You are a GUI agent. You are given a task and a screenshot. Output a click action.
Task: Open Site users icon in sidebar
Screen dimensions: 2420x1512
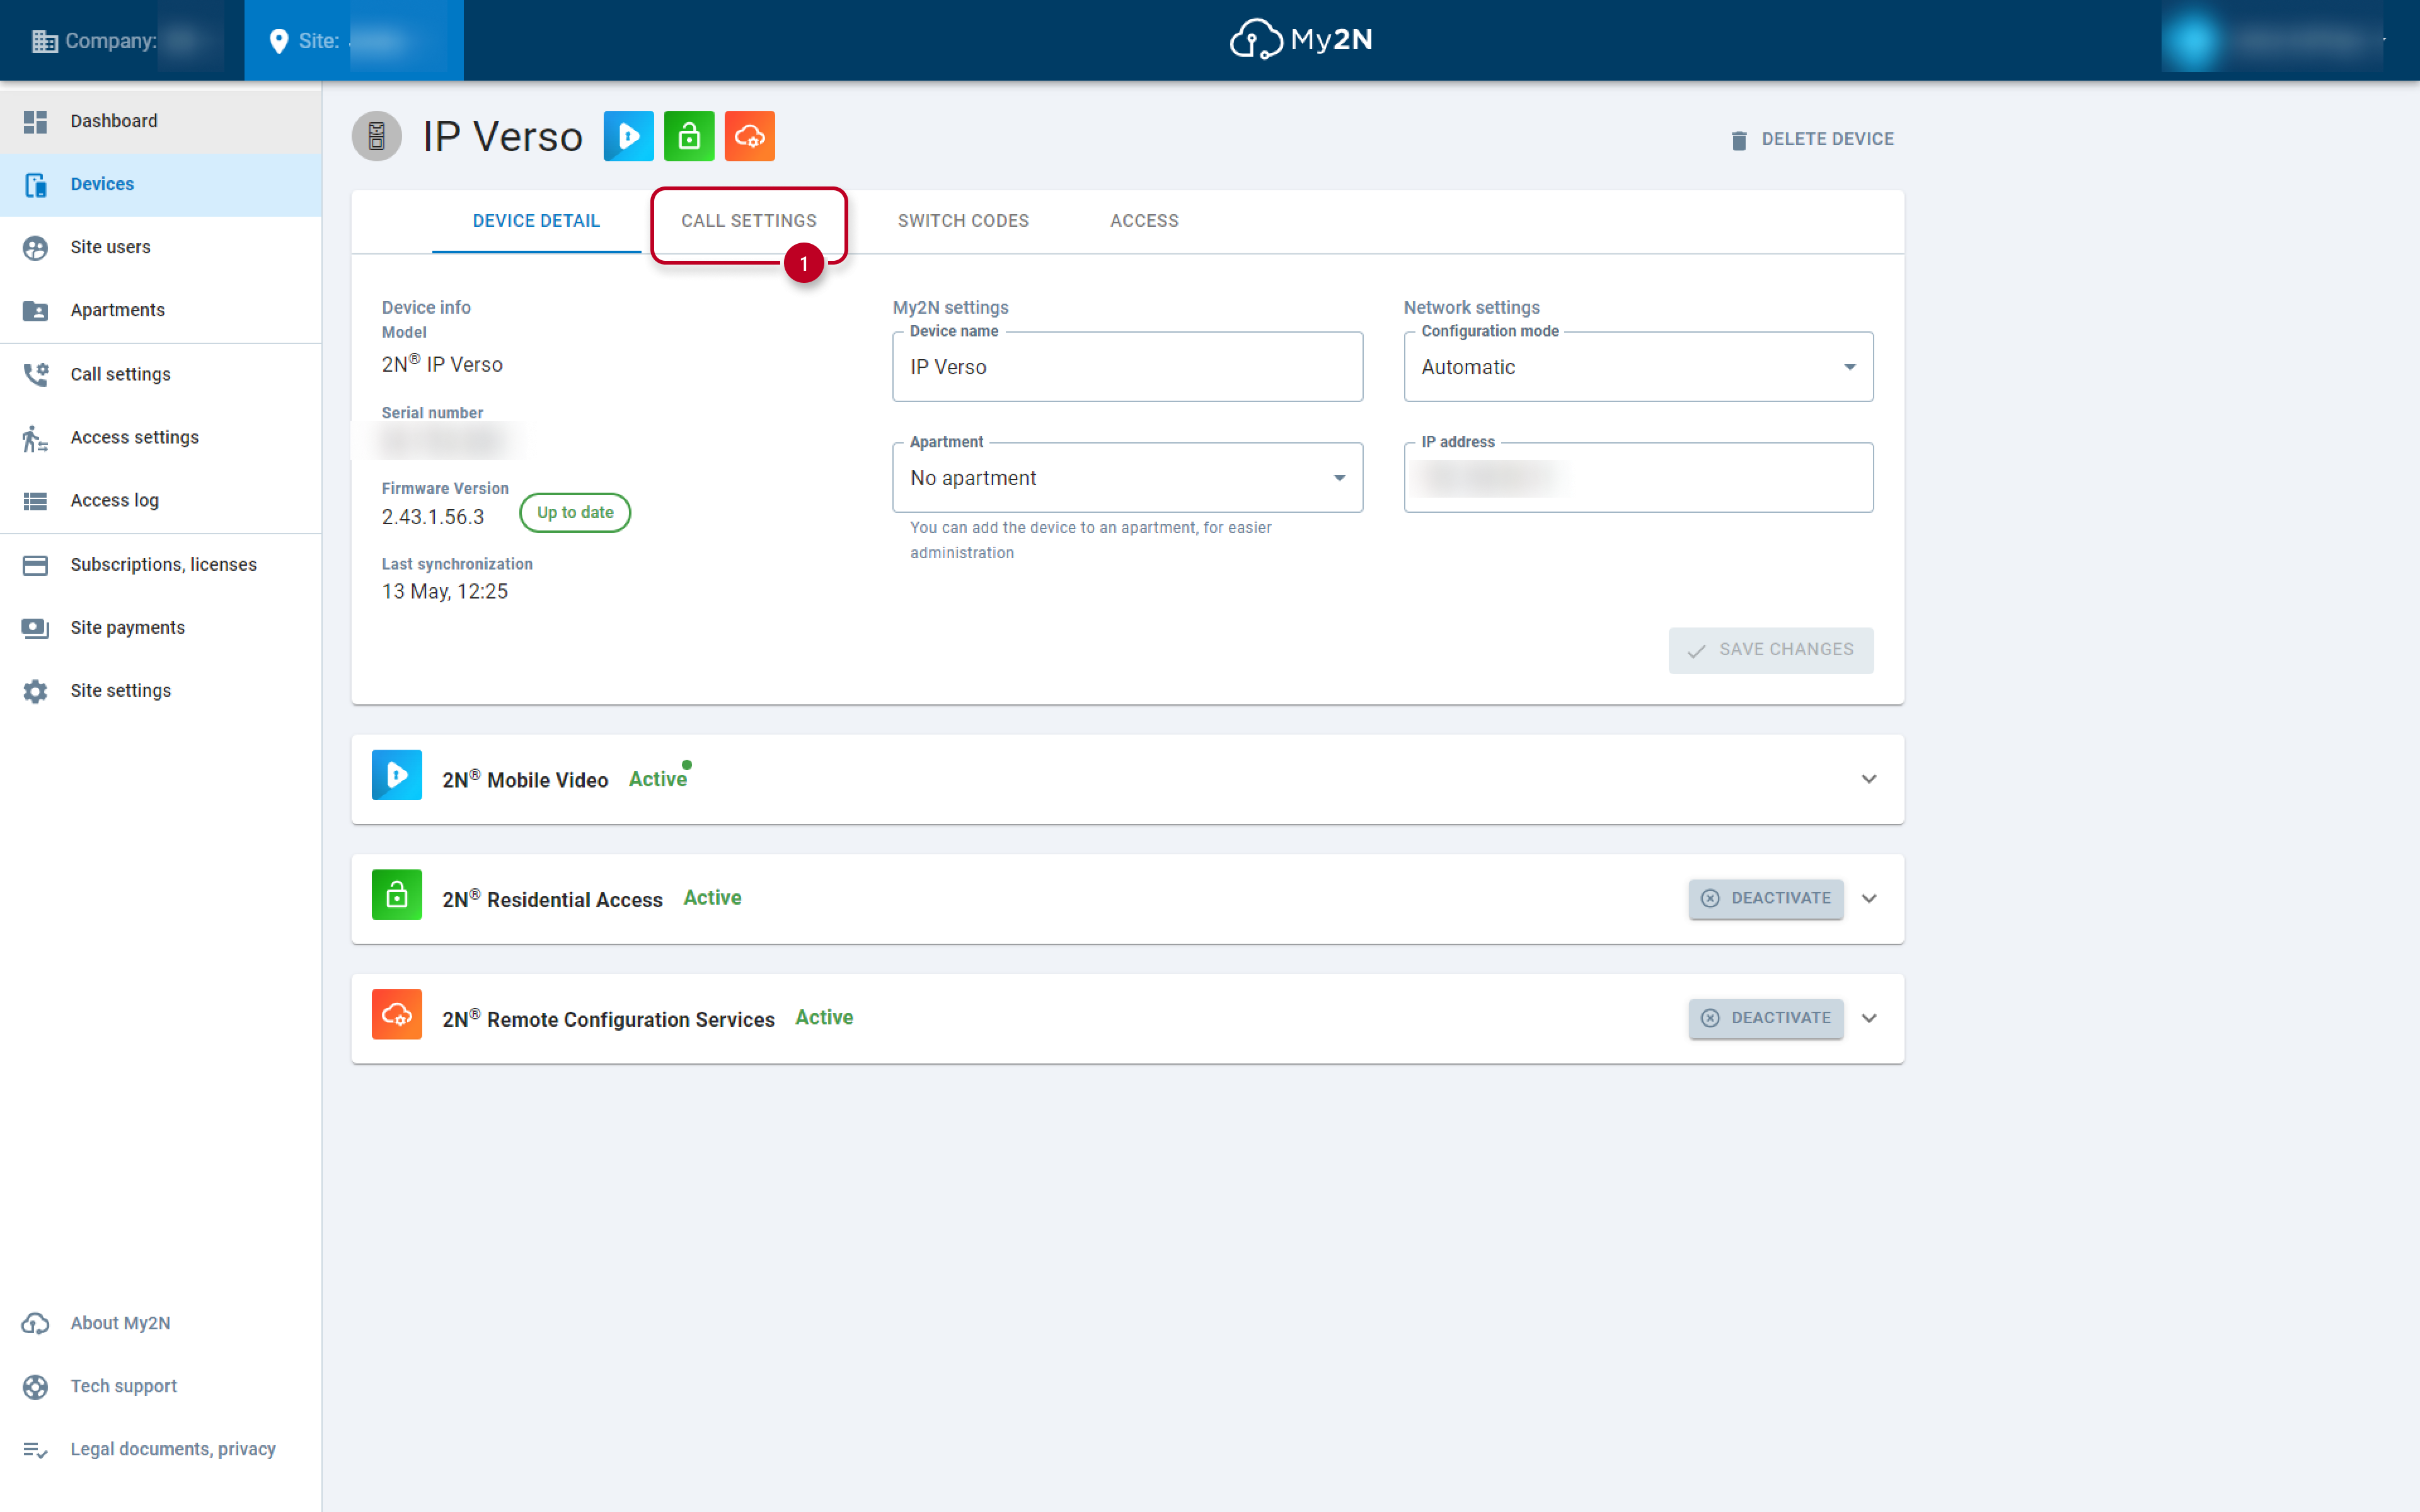(x=35, y=247)
